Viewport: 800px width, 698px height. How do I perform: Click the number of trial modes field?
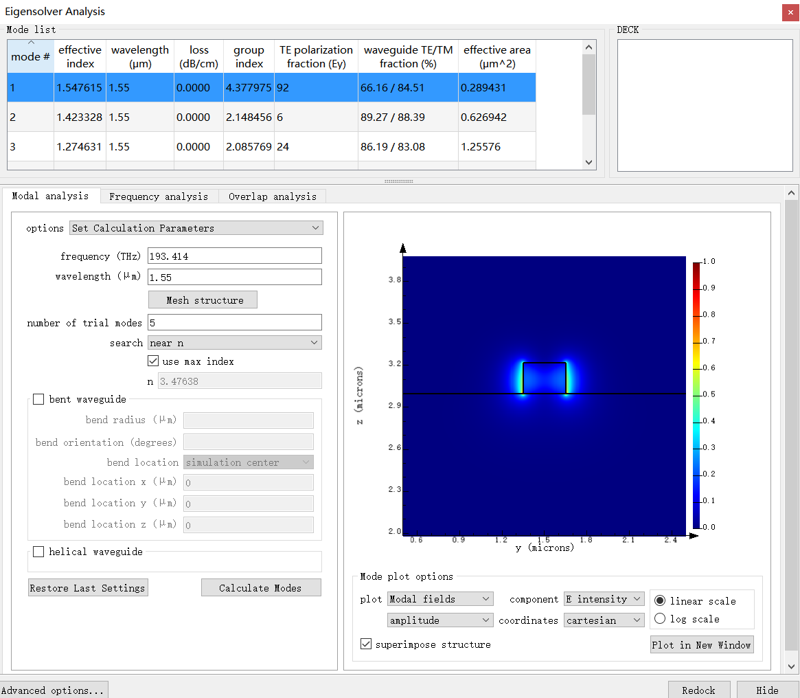(234, 322)
